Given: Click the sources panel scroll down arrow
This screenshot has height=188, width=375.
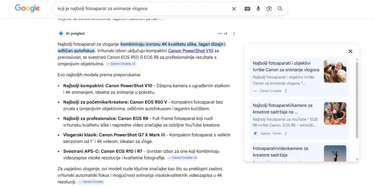Looking at the screenshot, I should coord(357,159).
